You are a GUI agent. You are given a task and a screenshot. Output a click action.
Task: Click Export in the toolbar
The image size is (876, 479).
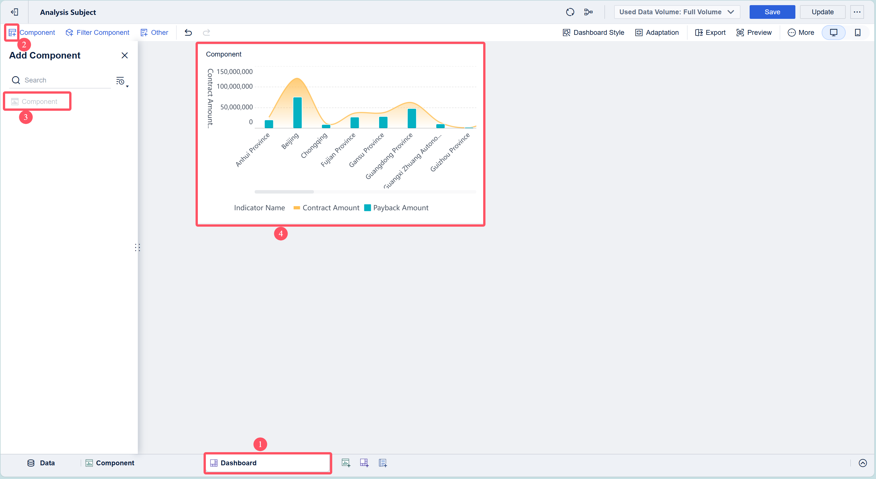[710, 33]
